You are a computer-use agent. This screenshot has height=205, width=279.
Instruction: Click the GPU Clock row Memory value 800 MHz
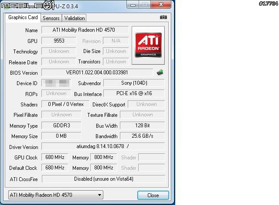point(104,157)
